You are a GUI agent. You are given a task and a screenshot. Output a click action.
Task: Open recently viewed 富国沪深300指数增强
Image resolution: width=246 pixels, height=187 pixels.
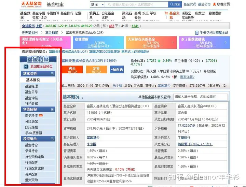click(x=105, y=52)
